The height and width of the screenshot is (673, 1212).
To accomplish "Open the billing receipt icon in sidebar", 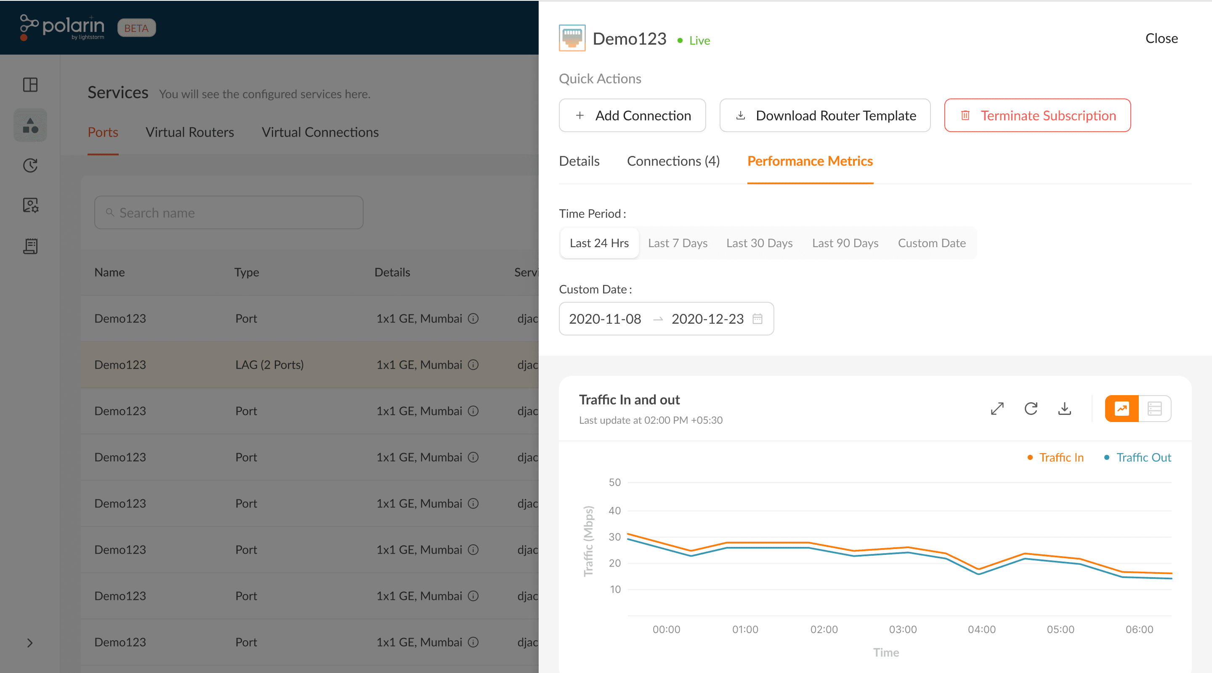I will pyautogui.click(x=31, y=246).
